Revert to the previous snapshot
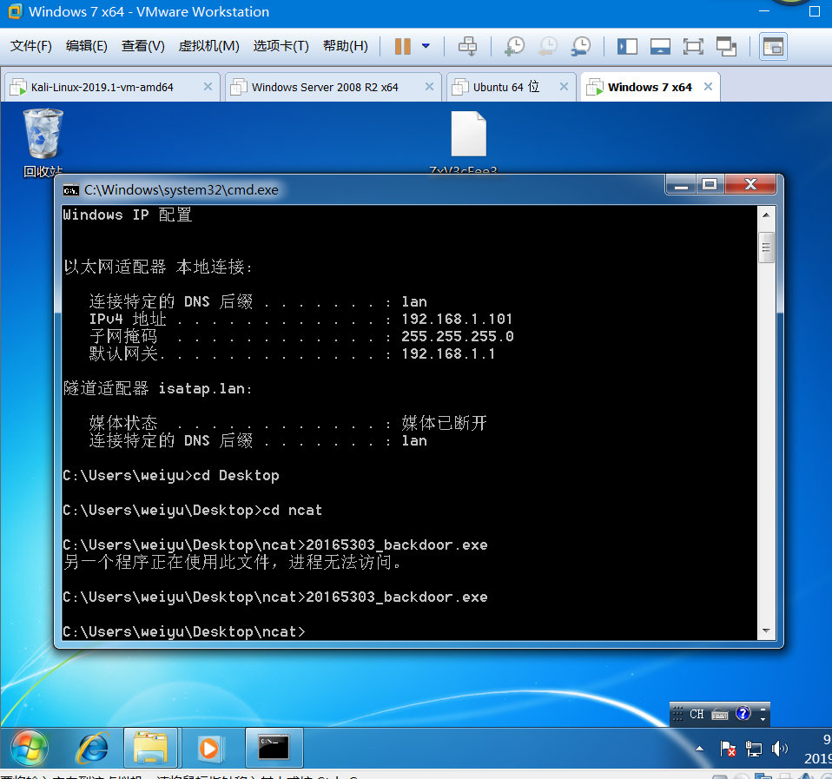 click(x=548, y=46)
